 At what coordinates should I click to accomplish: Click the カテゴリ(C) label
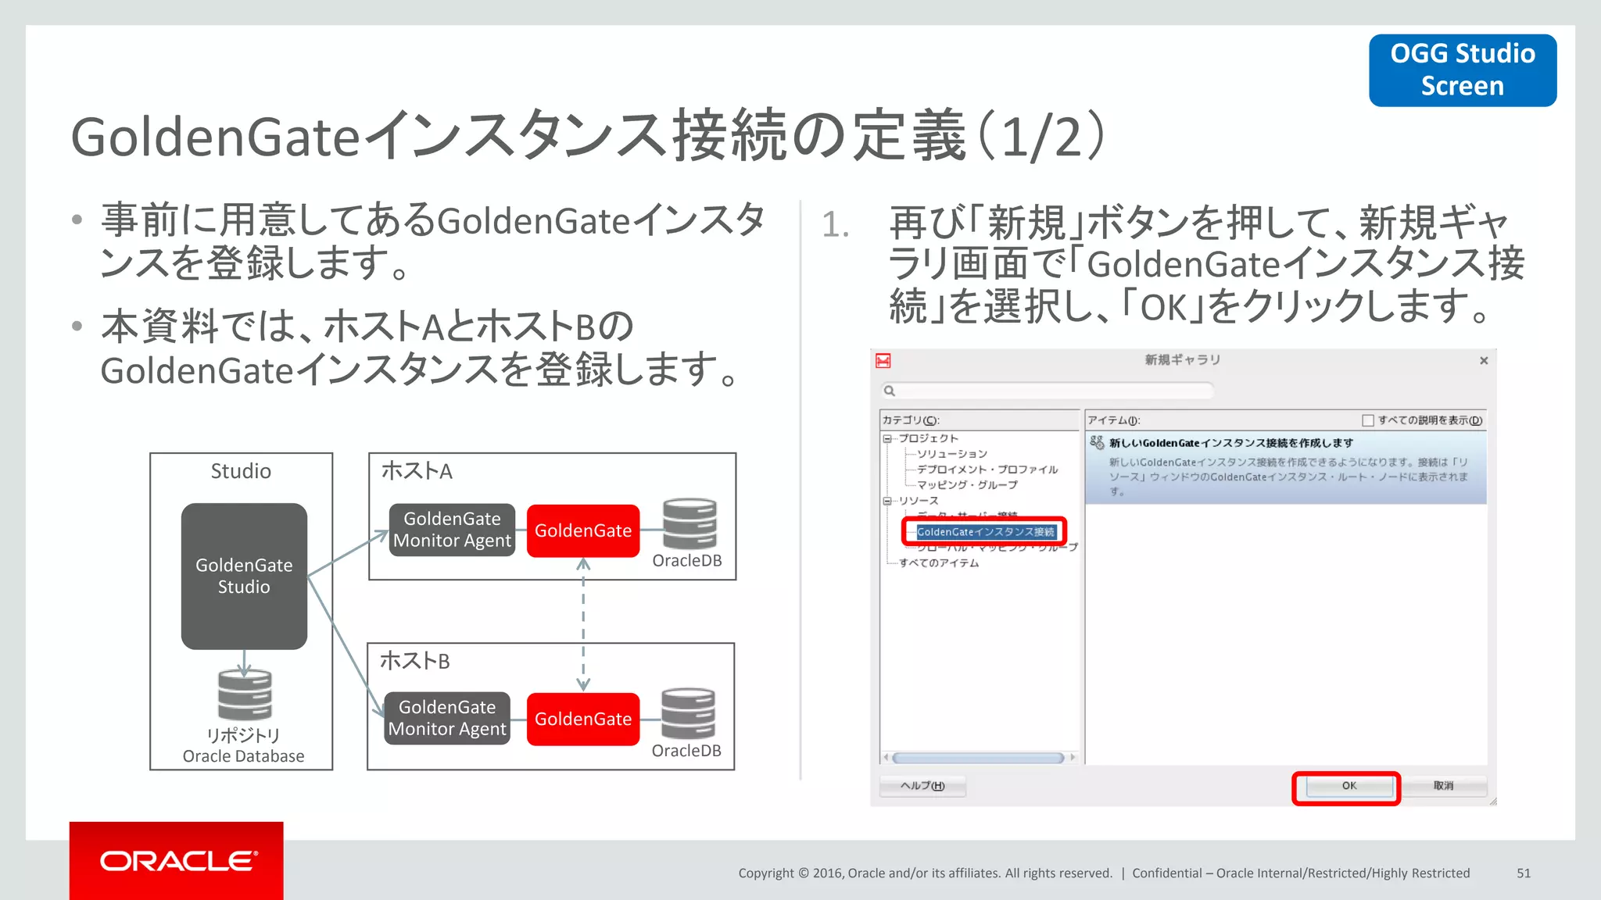[x=911, y=420]
